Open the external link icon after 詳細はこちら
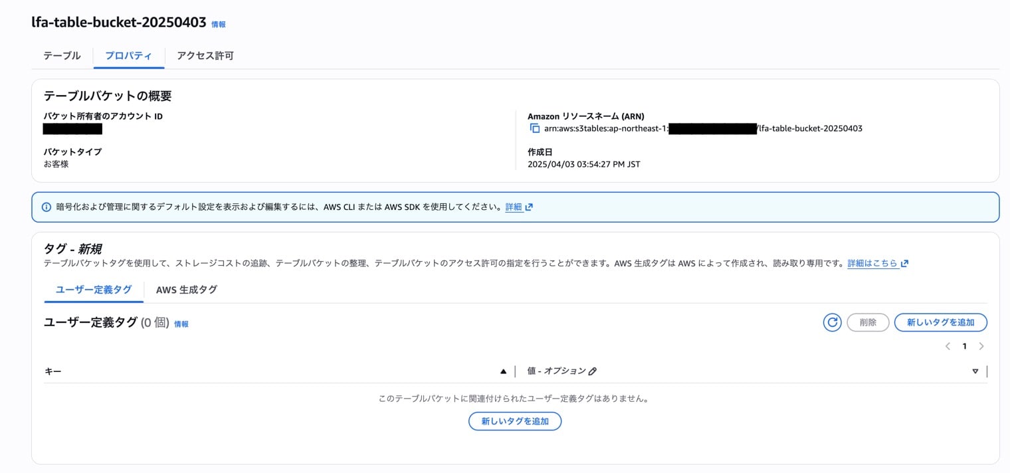This screenshot has height=473, width=1010. pyautogui.click(x=904, y=263)
